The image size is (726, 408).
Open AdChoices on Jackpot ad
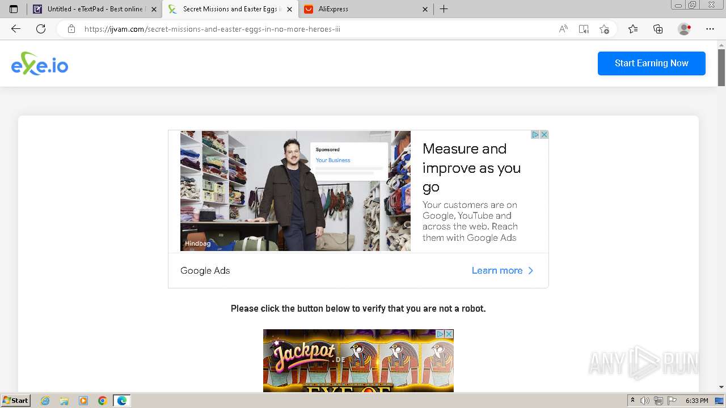coord(440,334)
